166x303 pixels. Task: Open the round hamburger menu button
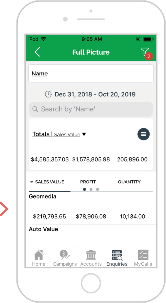pyautogui.click(x=143, y=134)
